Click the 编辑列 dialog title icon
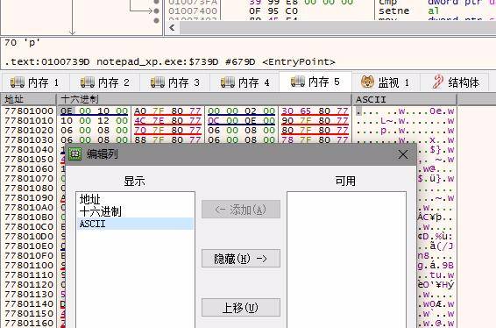The width and height of the screenshot is (496, 328). [75, 153]
